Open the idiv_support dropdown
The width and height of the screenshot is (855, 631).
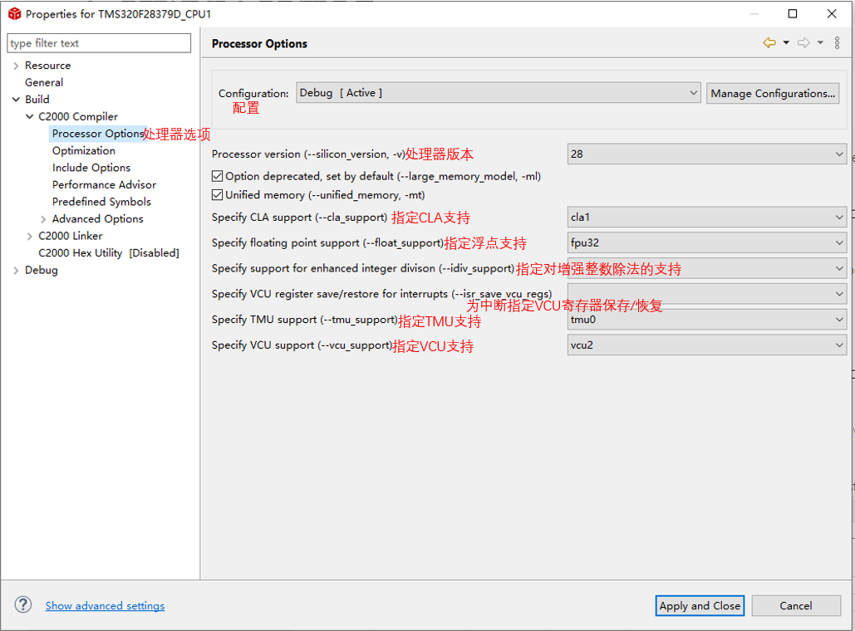(706, 268)
